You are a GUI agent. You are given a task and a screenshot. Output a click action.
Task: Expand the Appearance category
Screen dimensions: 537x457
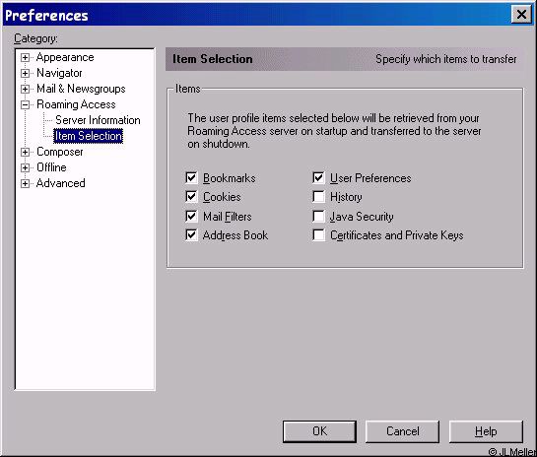pos(25,57)
